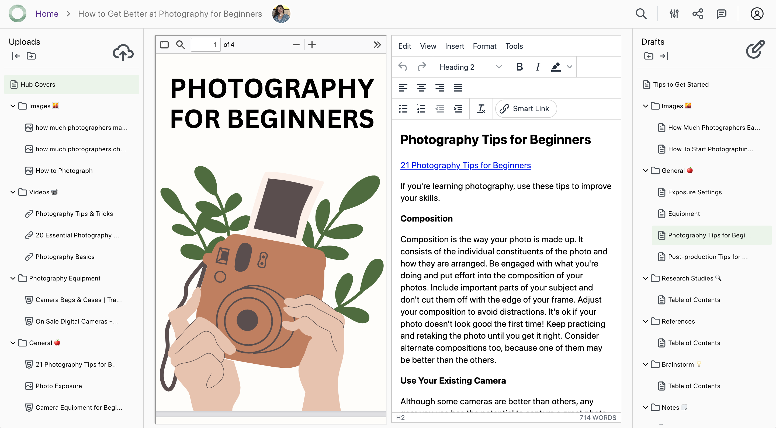Viewport: 776px width, 428px height.
Task: Open the 21 Photography Tips for Beginners link
Action: point(465,165)
